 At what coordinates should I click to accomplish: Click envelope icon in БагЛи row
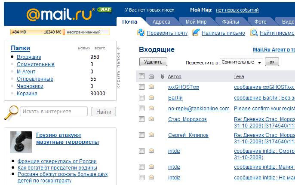point(151,97)
